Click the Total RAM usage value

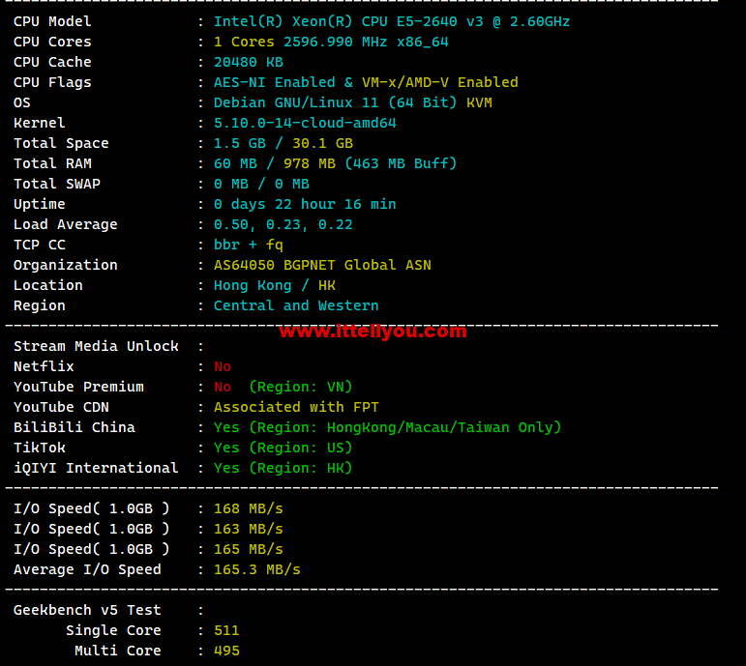coord(335,163)
